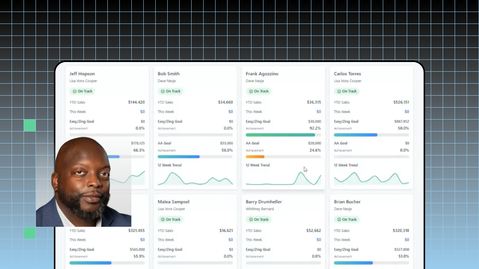The height and width of the screenshot is (269, 479).
Task: Click Brian Bucher's YTD Sales value $320,318
Action: 401,231
